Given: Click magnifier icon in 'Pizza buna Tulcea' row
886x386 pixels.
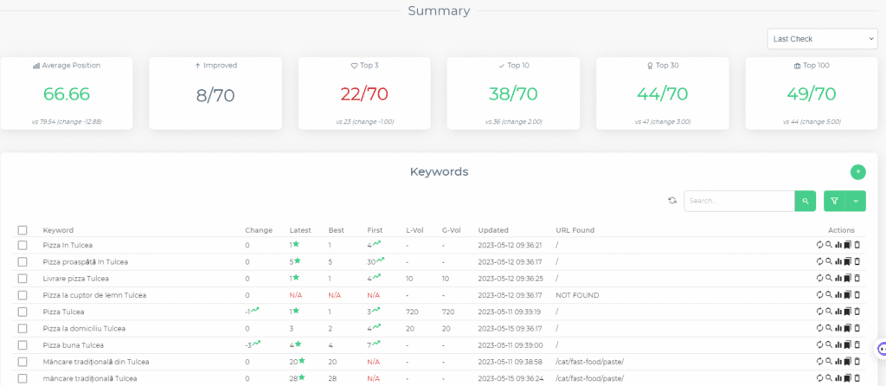Looking at the screenshot, I should coord(829,344).
